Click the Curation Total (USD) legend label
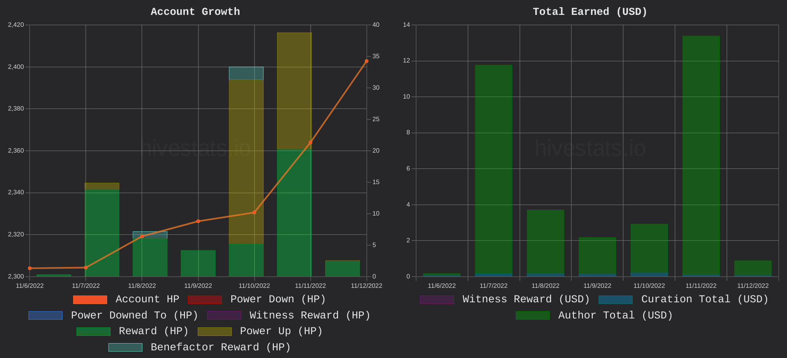 [x=705, y=299]
